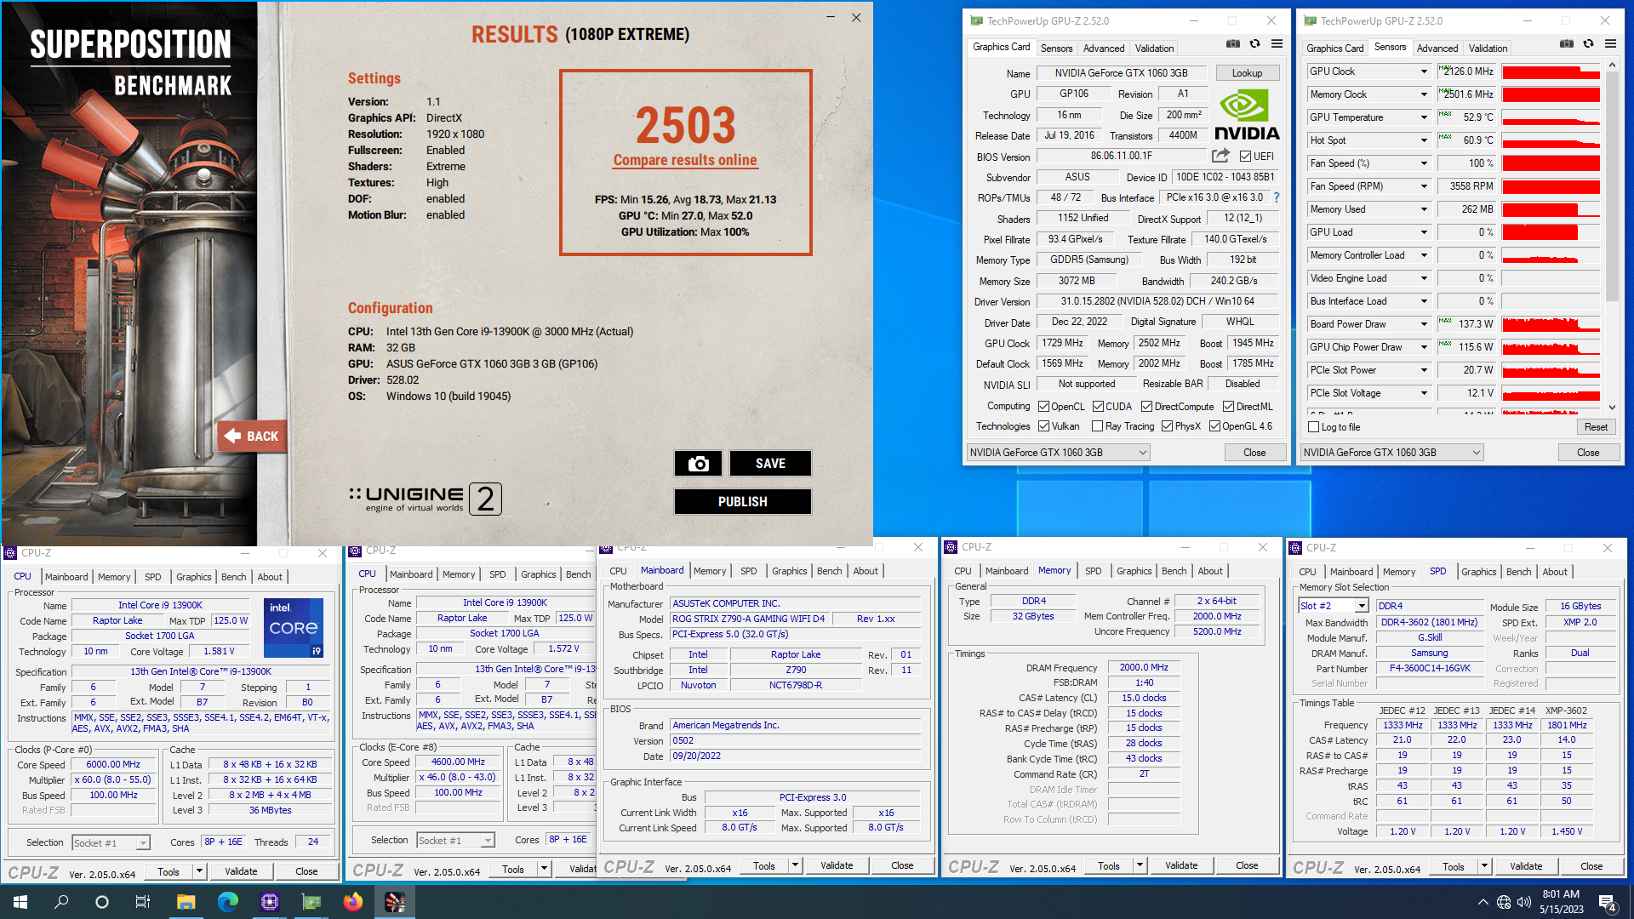Viewport: 1634px width, 919px height.
Task: Click the PUBLISH button
Action: pos(743,501)
